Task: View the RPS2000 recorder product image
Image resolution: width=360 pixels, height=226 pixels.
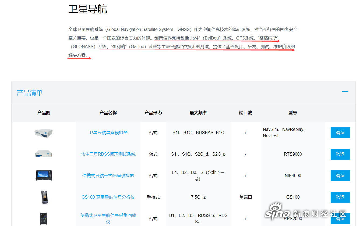Action: point(44,218)
